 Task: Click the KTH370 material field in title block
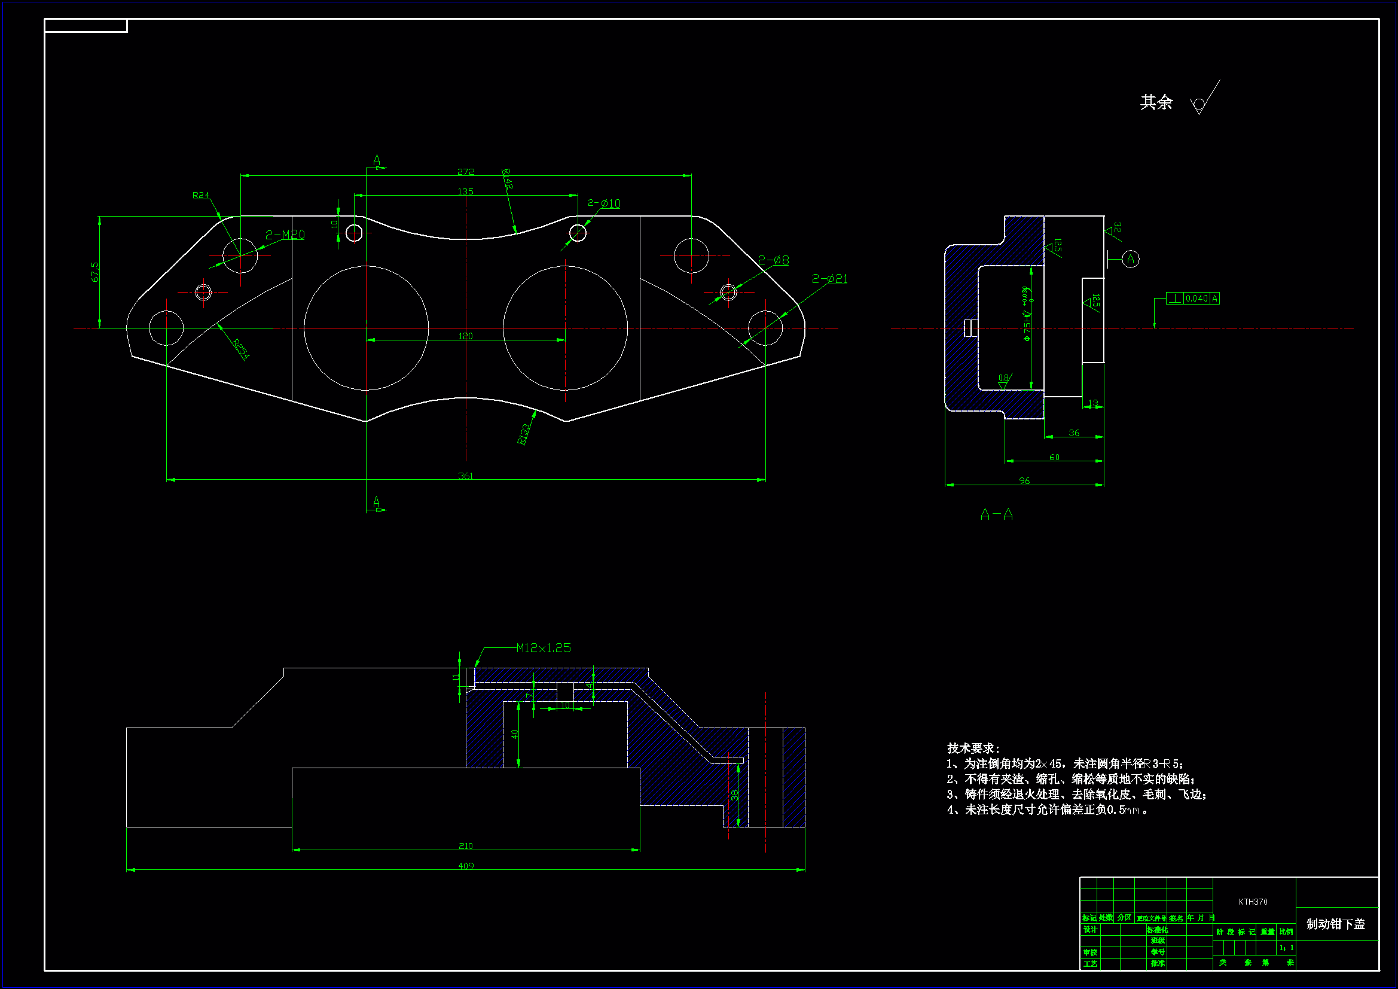click(x=1253, y=902)
